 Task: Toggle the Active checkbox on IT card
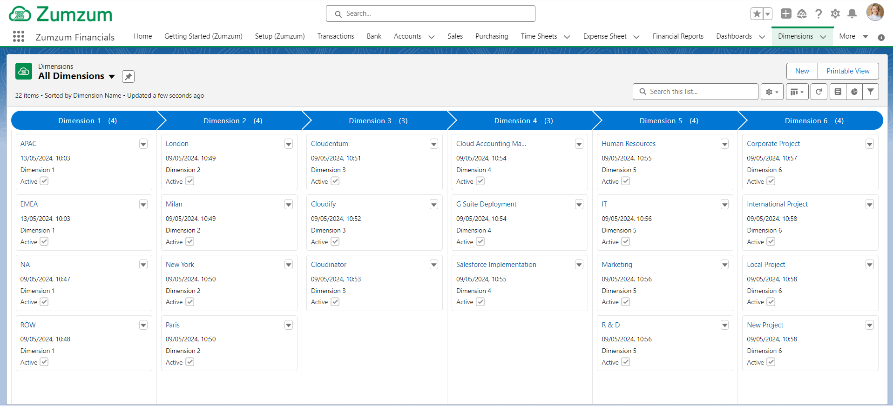(x=625, y=241)
